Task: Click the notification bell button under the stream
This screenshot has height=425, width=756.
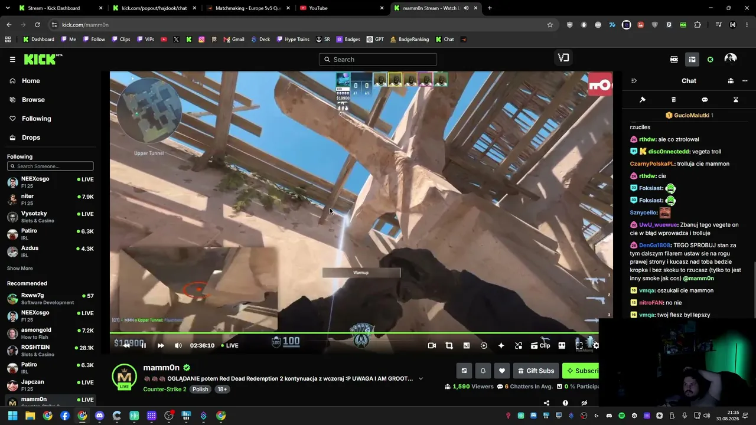Action: click(483, 371)
